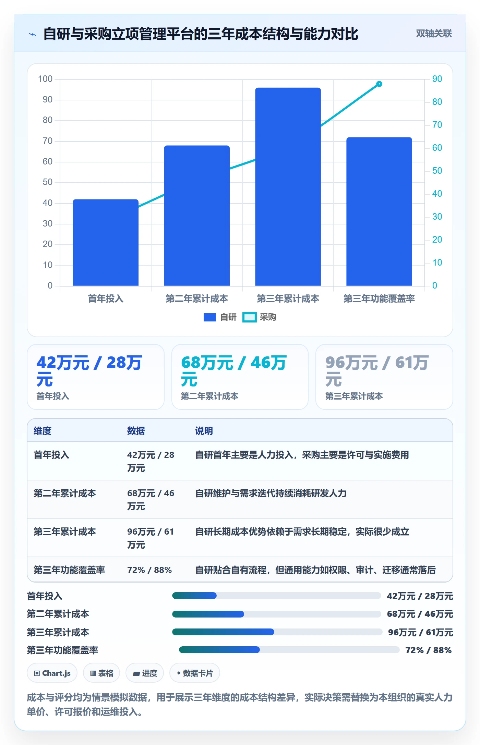
Task: Click the footnote about 情景模拟数据
Action: tap(240, 705)
